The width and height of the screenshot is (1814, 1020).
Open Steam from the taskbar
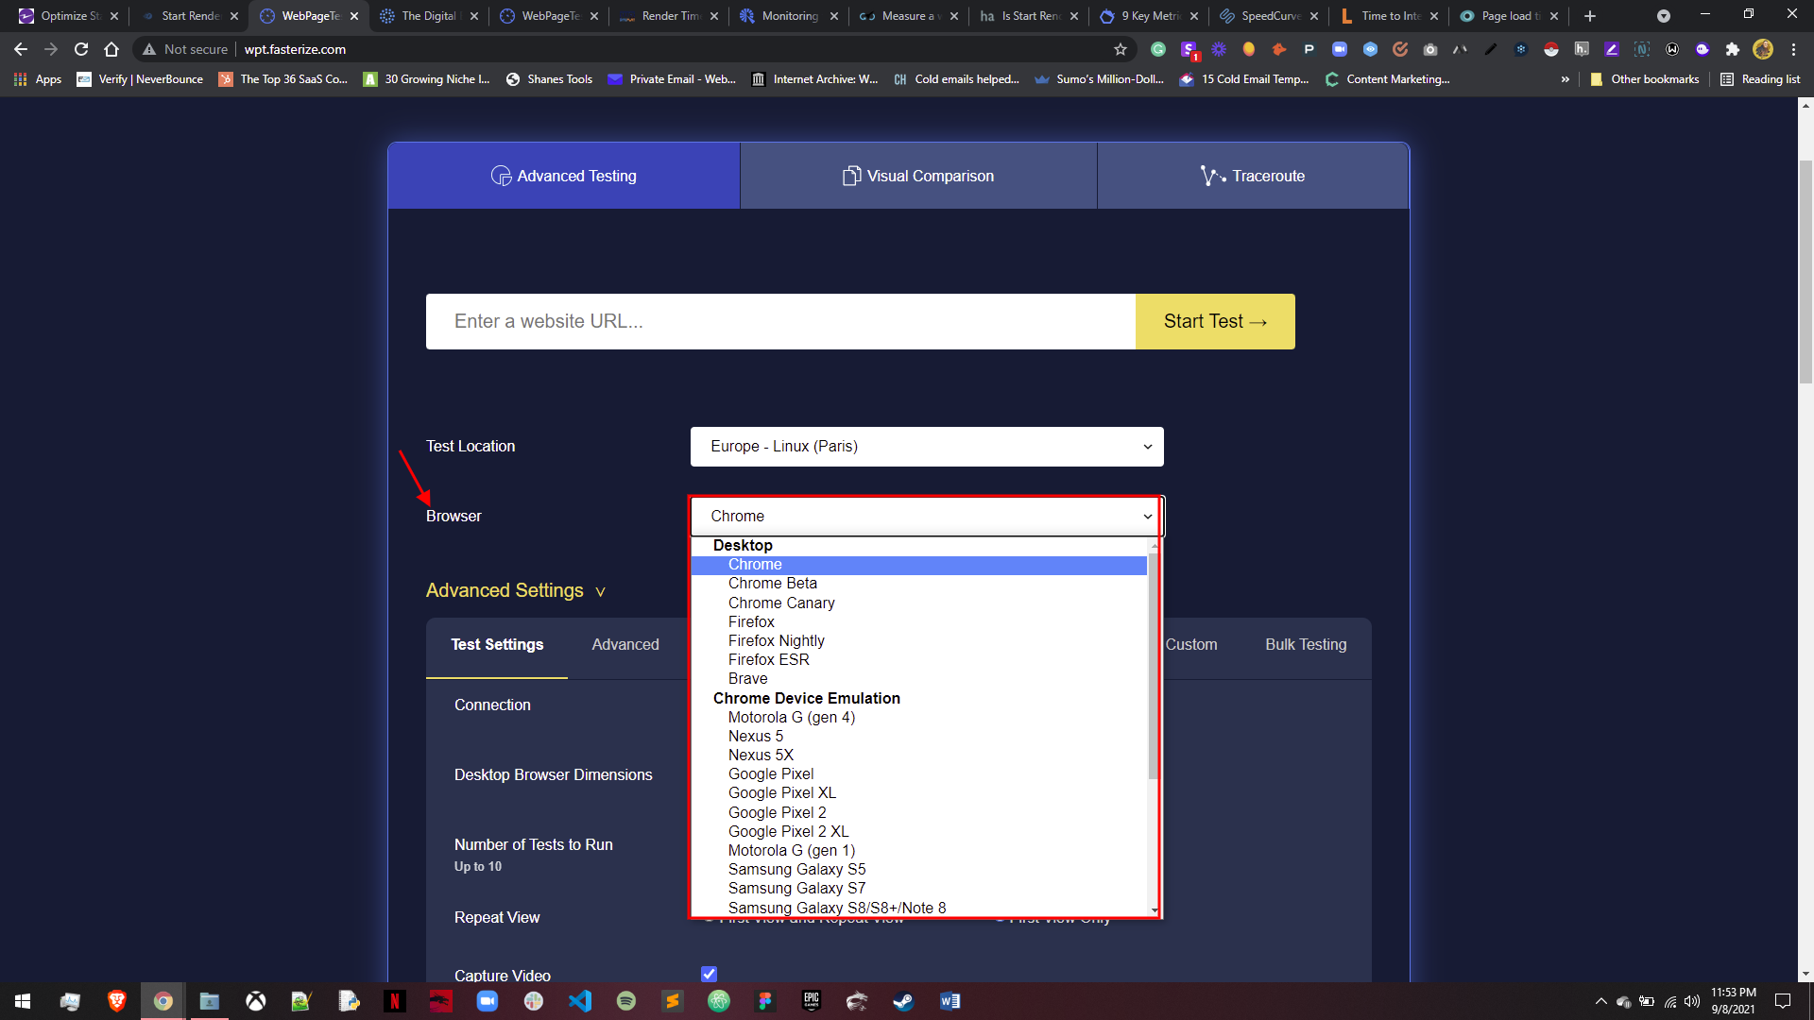[x=903, y=1001]
